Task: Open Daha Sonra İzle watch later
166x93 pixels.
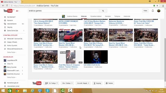Action: (x=12, y=30)
